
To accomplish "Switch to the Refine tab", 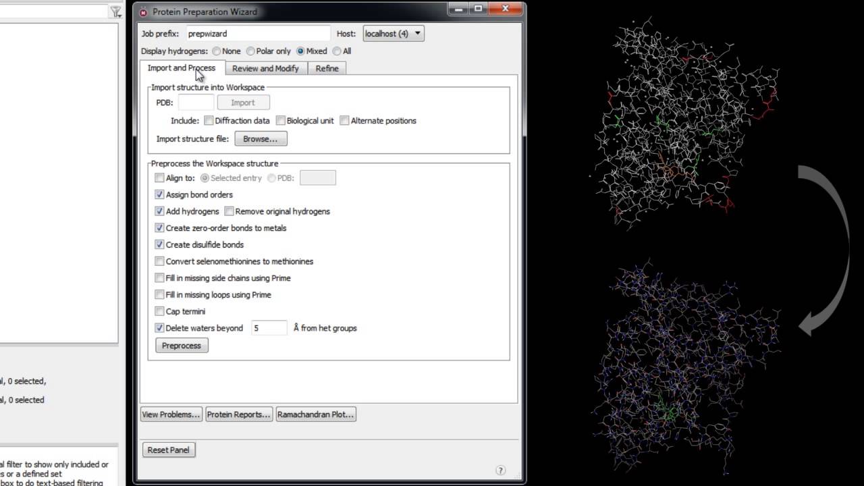I will (x=327, y=68).
